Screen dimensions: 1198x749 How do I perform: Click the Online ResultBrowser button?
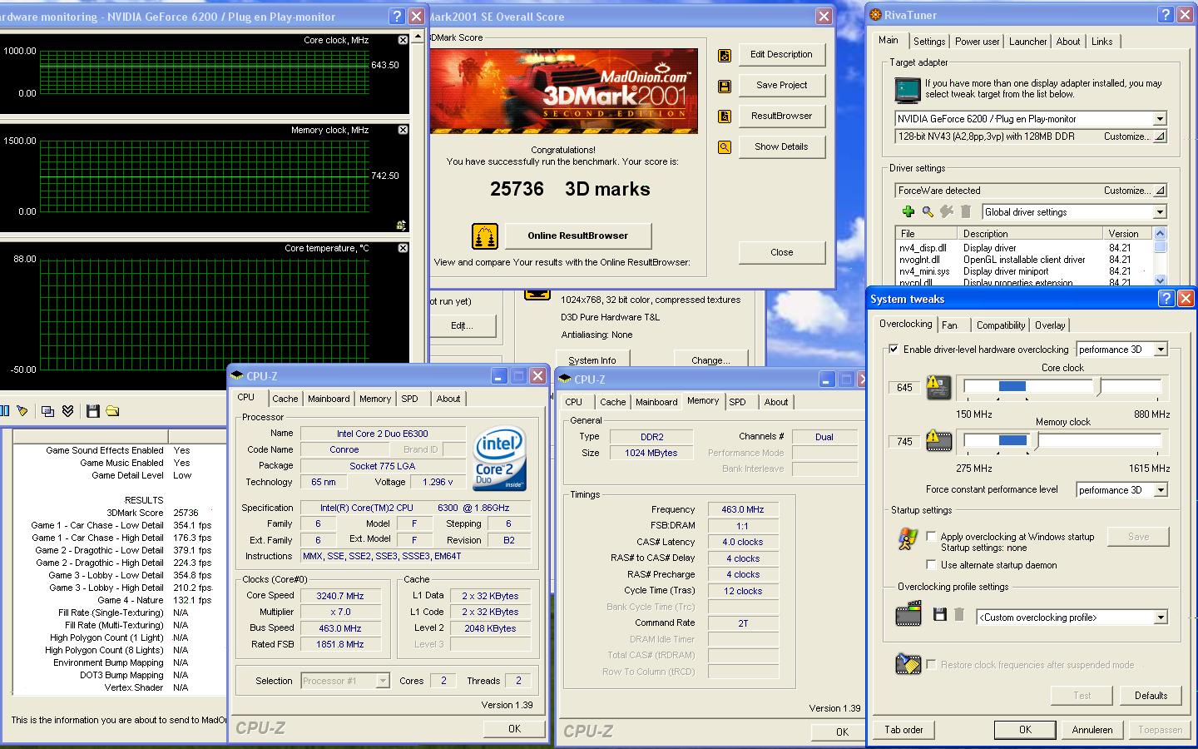(577, 236)
